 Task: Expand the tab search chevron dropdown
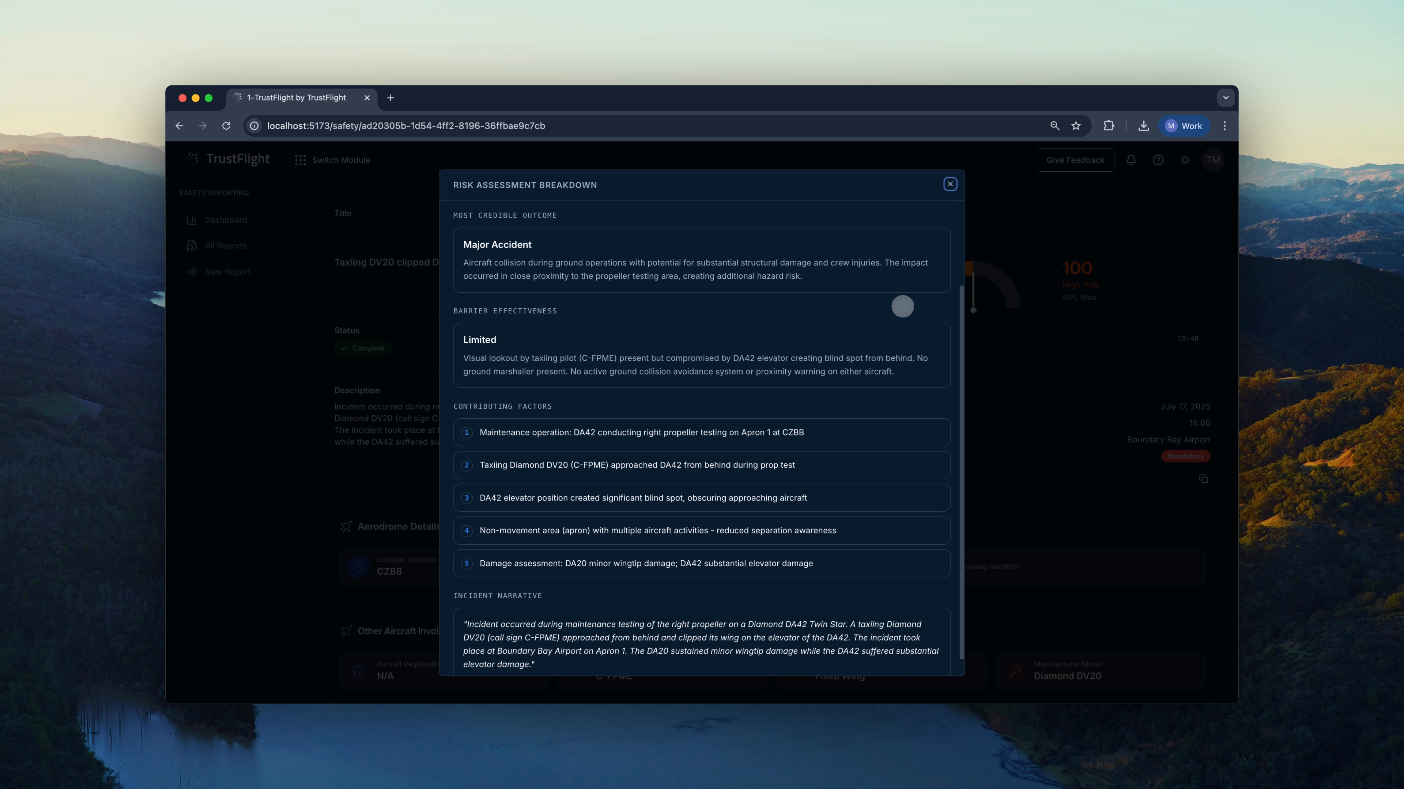(x=1226, y=98)
